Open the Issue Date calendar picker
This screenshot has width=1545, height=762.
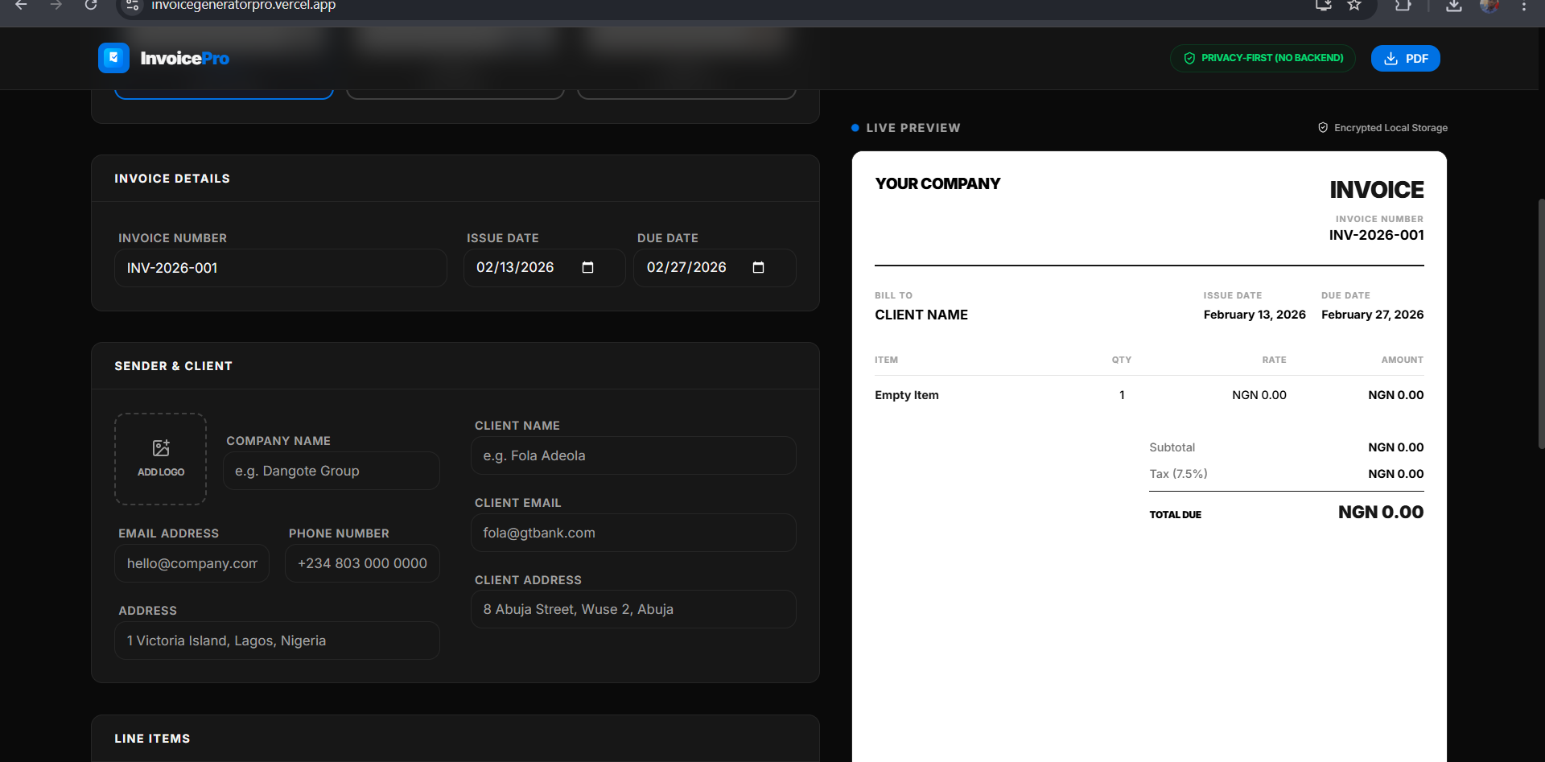(x=588, y=268)
